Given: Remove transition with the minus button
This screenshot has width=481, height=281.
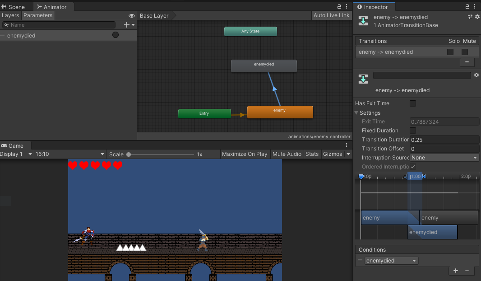Looking at the screenshot, I should (x=467, y=62).
